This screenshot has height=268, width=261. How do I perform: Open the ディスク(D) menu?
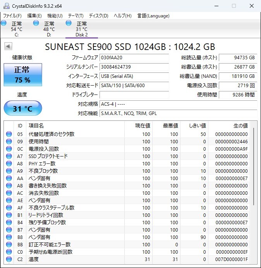click(98, 16)
